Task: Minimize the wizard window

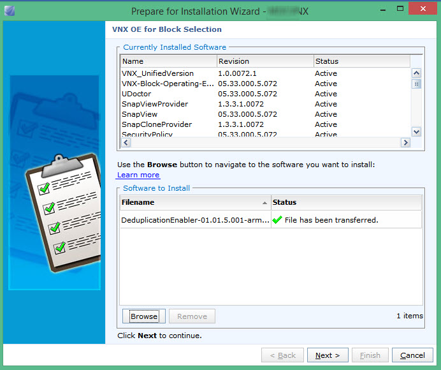Action: (x=383, y=9)
